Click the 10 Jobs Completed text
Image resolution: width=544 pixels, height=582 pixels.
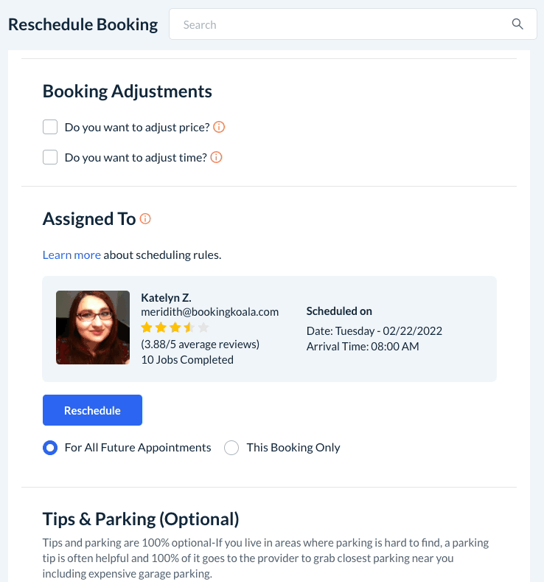tap(187, 360)
